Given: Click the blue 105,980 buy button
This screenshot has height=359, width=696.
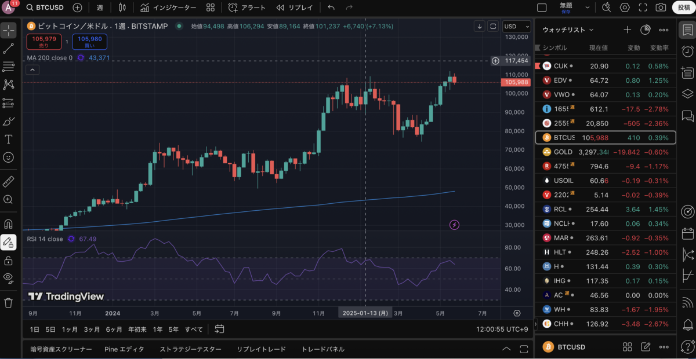Looking at the screenshot, I should tap(89, 42).
